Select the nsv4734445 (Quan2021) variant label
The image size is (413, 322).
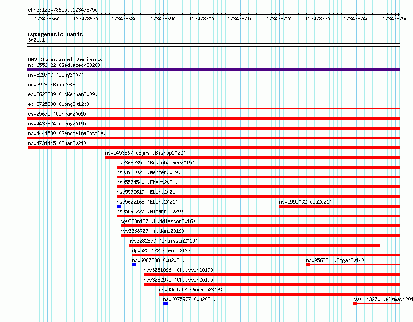click(x=57, y=143)
